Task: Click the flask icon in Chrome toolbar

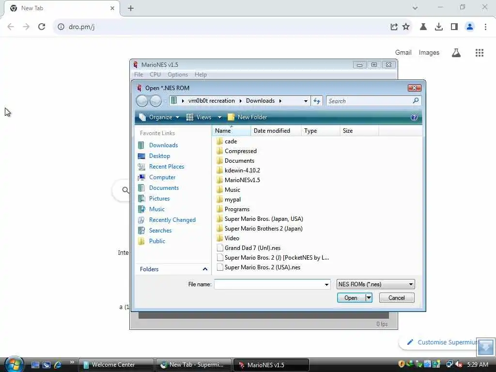Action: pyautogui.click(x=423, y=27)
